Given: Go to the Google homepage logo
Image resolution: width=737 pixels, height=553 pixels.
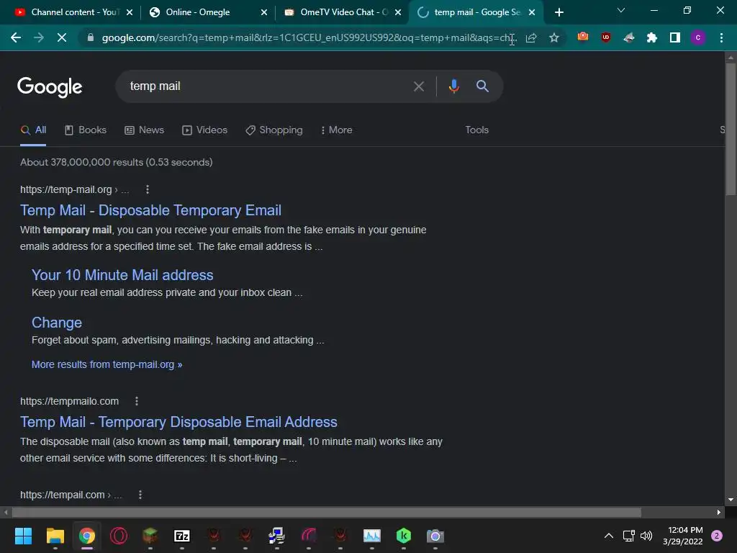Looking at the screenshot, I should pyautogui.click(x=50, y=87).
